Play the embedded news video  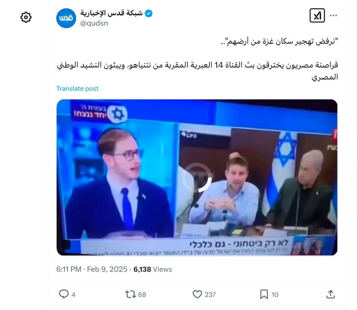click(x=197, y=177)
